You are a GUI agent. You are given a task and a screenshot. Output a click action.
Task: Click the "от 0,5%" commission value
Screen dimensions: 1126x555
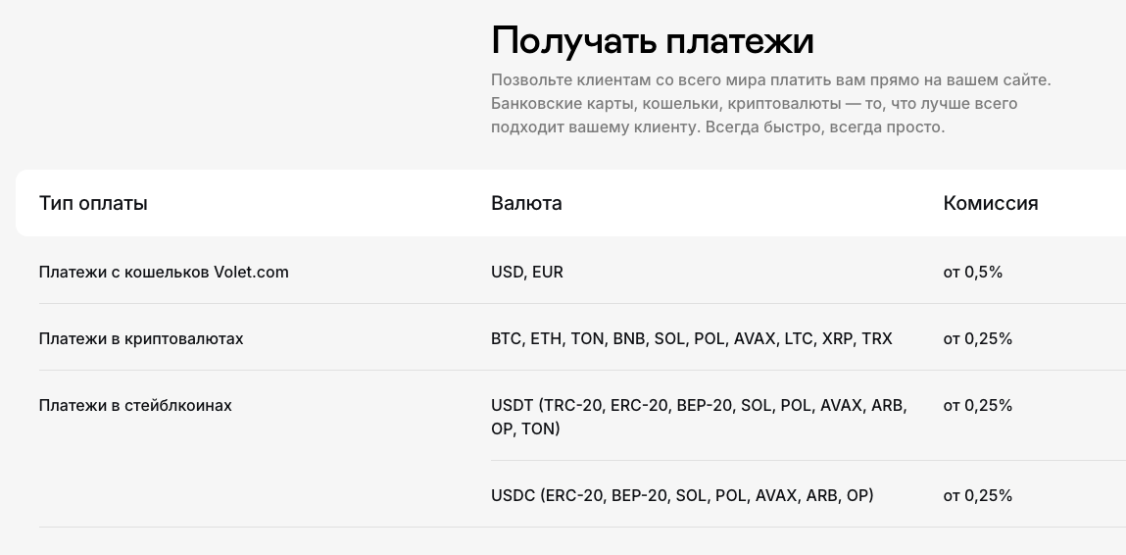[972, 273]
